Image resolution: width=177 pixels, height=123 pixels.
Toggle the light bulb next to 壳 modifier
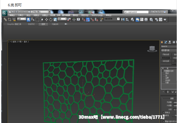(163, 68)
